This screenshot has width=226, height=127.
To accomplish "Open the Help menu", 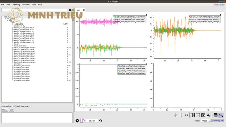I will [x=40, y=5].
